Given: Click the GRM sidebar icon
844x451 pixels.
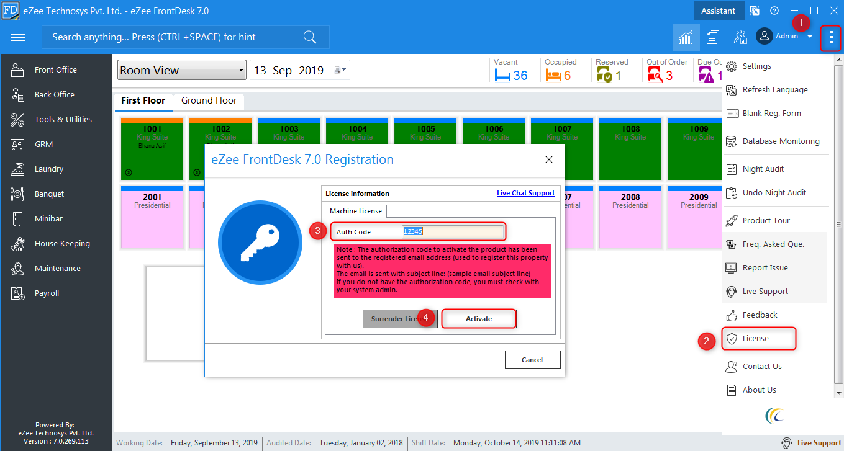Looking at the screenshot, I should click(17, 145).
